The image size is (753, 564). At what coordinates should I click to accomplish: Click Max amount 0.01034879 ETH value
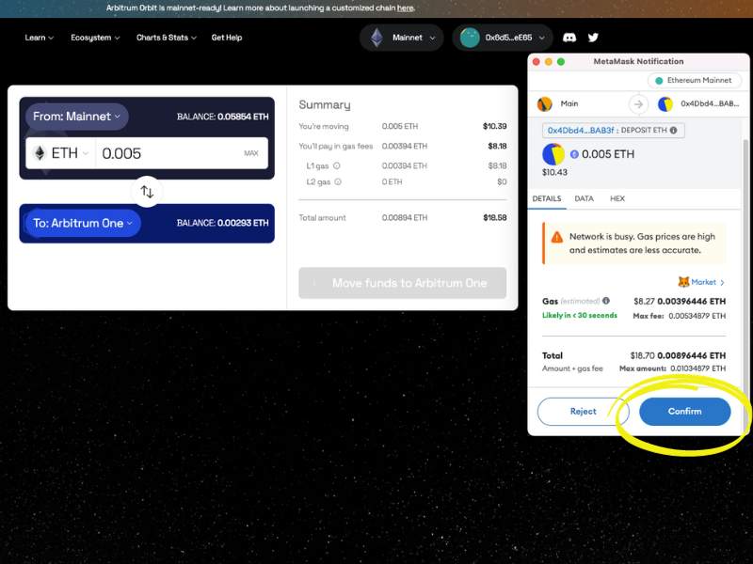click(698, 368)
